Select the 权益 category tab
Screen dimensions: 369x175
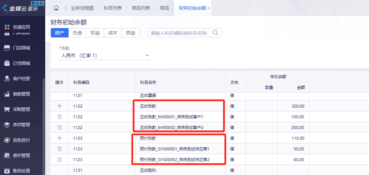point(95,33)
